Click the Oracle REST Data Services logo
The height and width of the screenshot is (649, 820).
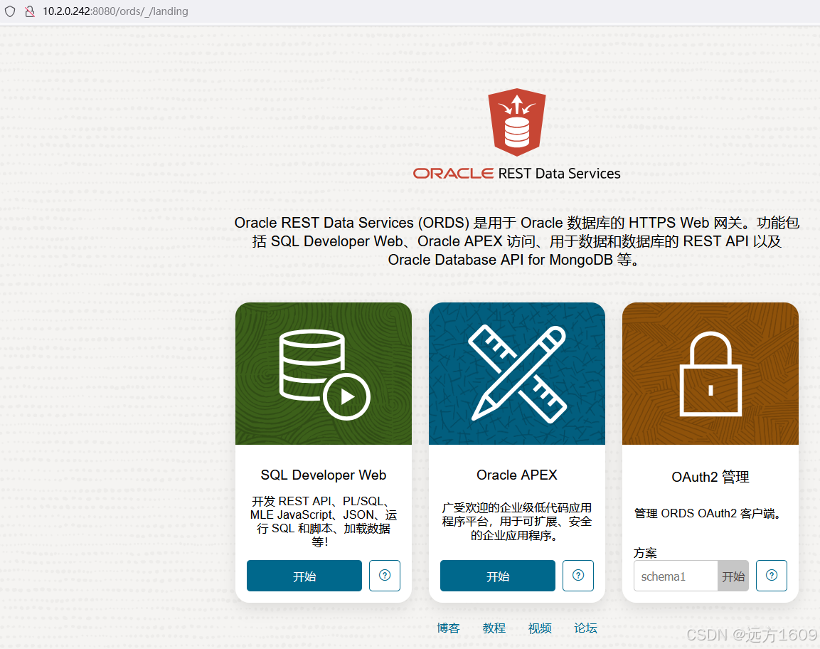click(x=517, y=134)
